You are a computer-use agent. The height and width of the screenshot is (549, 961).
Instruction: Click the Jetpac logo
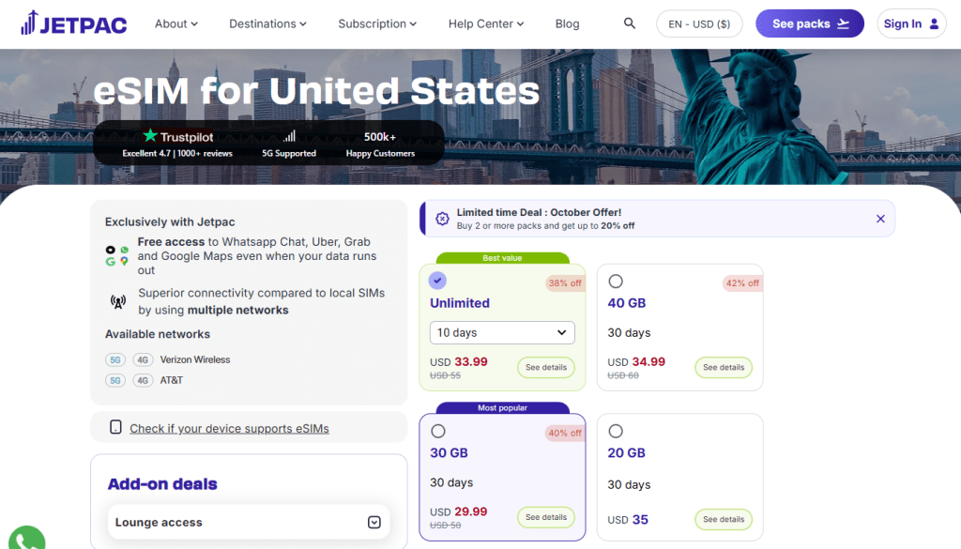point(73,23)
